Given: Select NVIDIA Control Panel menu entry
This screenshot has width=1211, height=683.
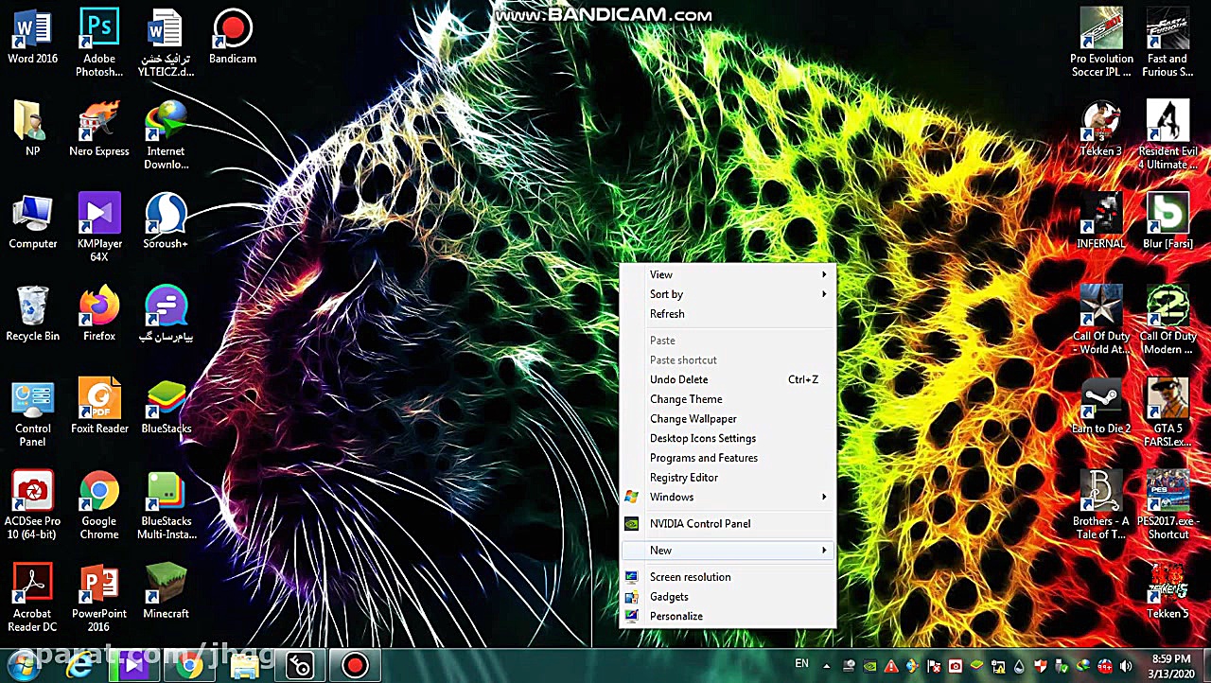Looking at the screenshot, I should coord(700,523).
